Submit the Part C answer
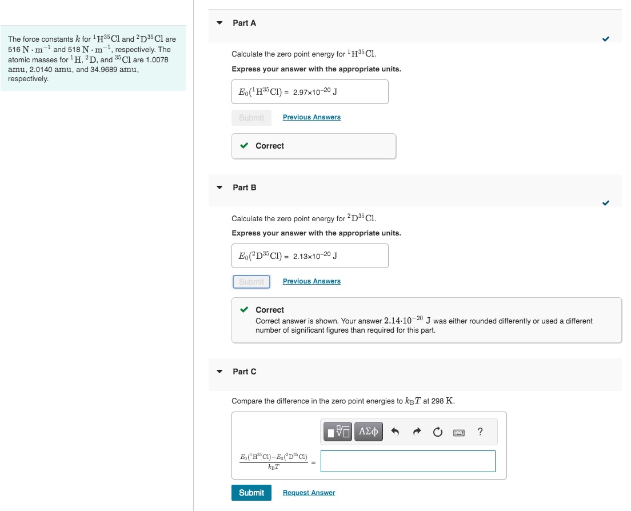The image size is (631, 511). point(251,493)
